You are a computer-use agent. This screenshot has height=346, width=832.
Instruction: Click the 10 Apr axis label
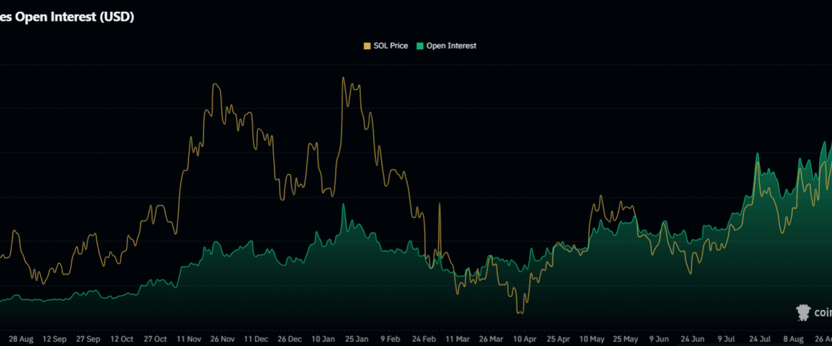tap(524, 339)
